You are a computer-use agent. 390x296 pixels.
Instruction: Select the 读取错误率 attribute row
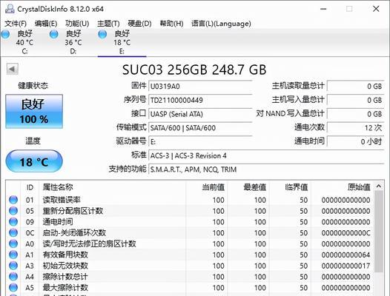coord(190,200)
